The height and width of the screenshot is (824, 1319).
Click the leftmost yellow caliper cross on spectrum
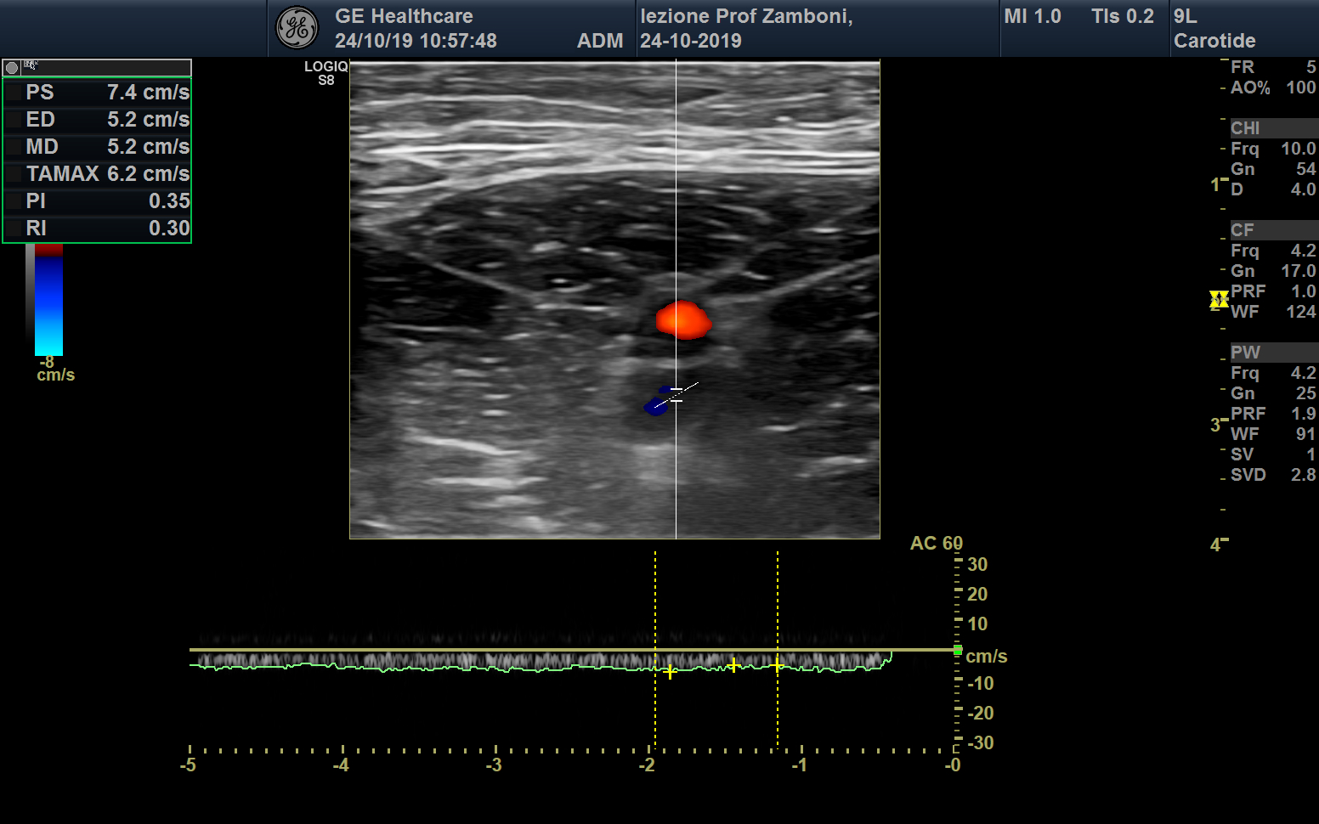pyautogui.click(x=671, y=672)
